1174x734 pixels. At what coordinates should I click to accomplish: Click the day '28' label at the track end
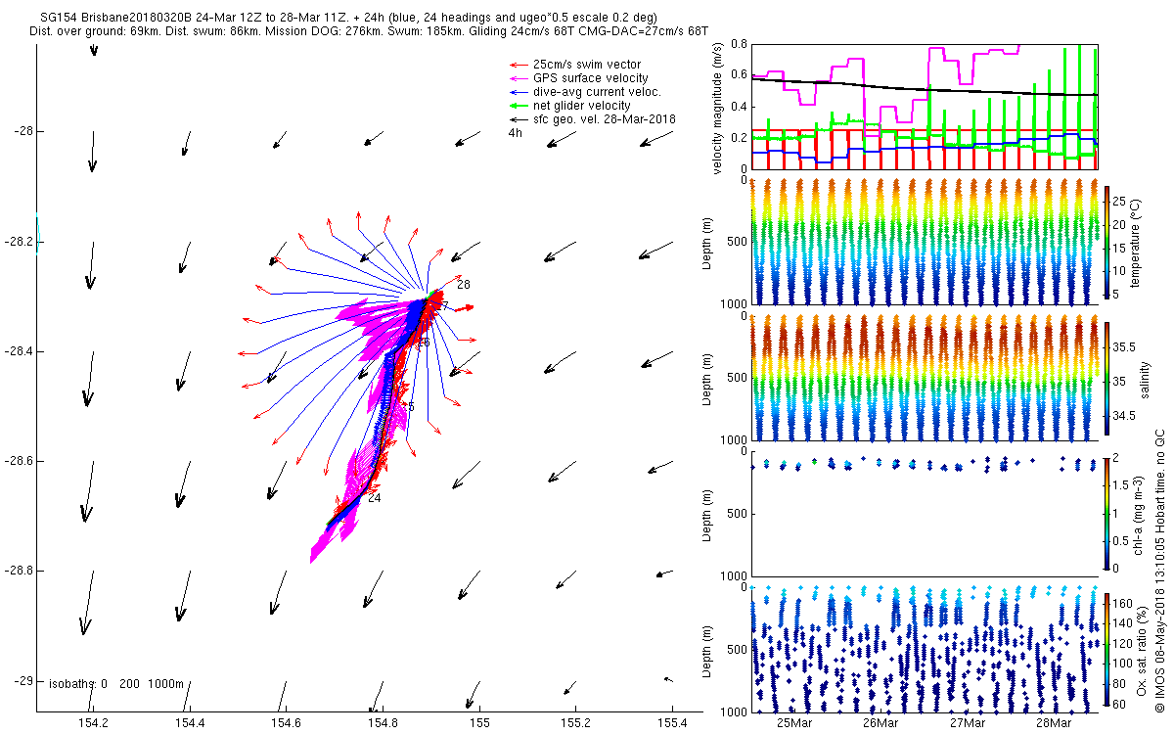[x=464, y=284]
